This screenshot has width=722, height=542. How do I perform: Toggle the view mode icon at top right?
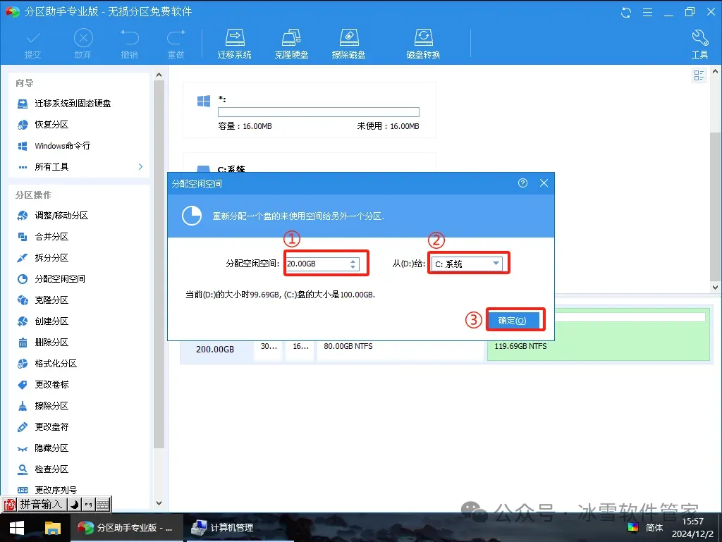point(699,75)
